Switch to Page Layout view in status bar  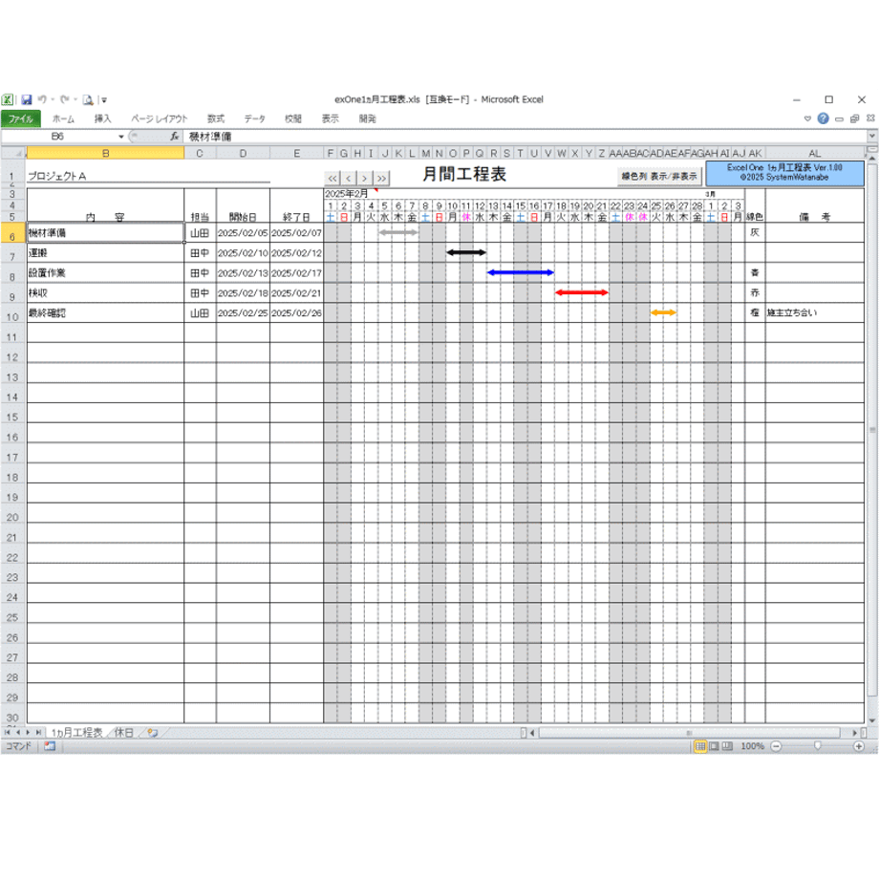(x=715, y=746)
